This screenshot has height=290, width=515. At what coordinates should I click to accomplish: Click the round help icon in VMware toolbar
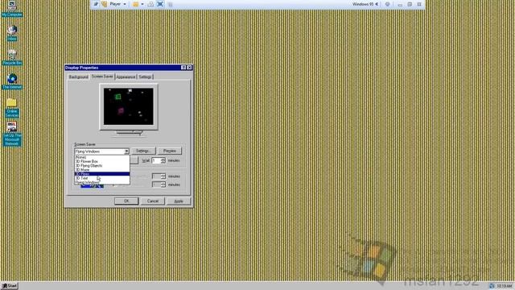pos(387,4)
